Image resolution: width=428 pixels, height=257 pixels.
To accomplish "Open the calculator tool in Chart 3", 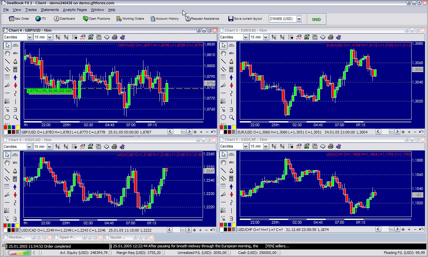I will [231, 69].
